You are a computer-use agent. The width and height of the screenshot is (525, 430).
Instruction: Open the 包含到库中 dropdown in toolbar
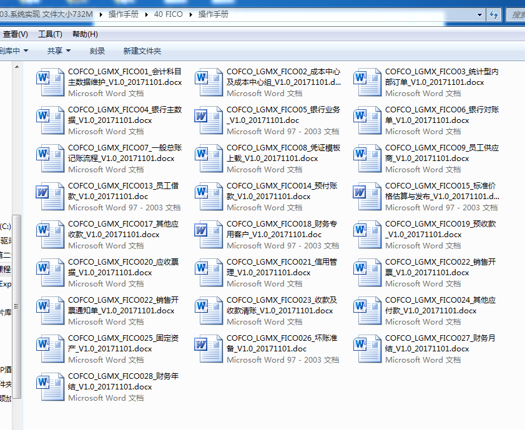[x=13, y=51]
